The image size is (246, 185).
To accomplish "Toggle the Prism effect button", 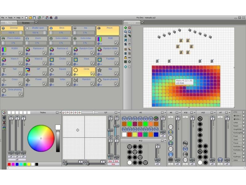I will (108, 31).
